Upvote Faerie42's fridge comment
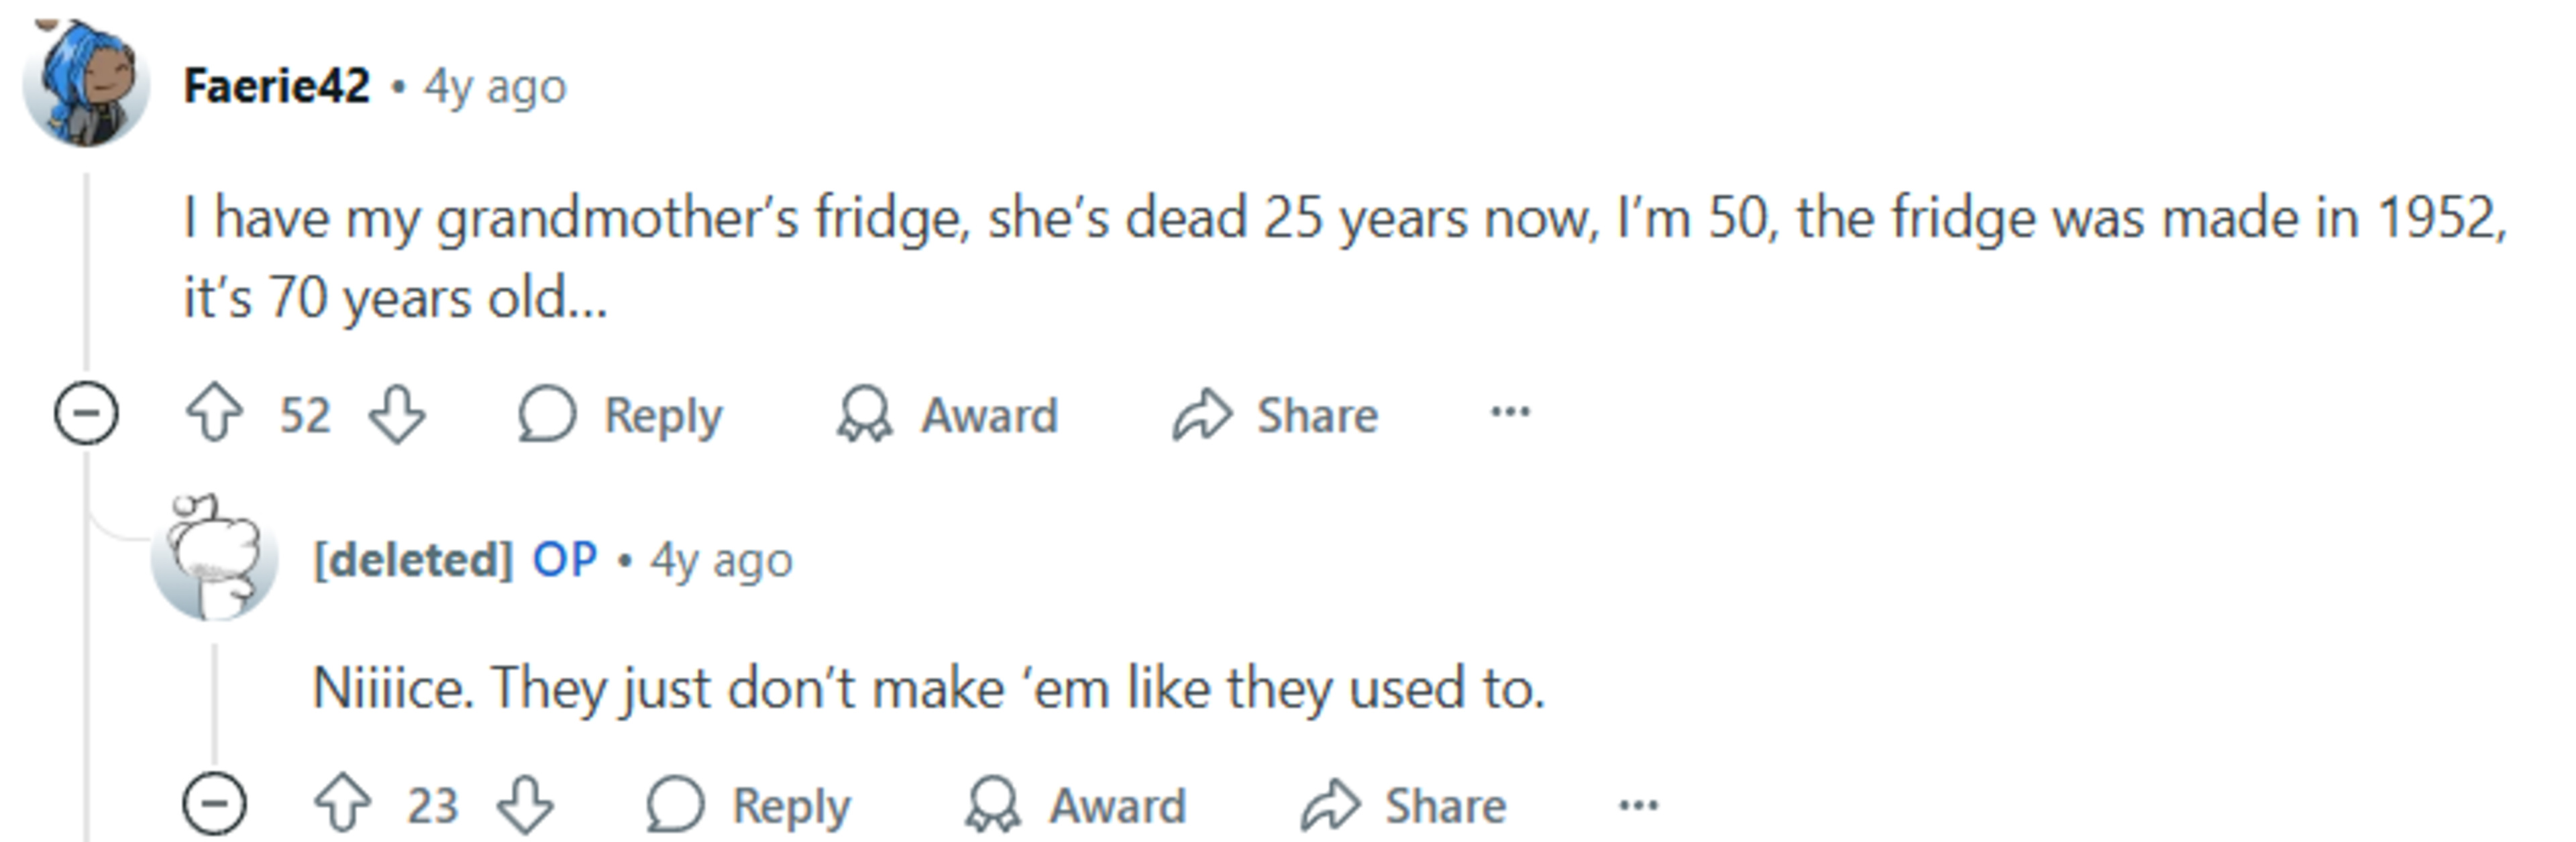This screenshot has height=842, width=2576. [214, 414]
